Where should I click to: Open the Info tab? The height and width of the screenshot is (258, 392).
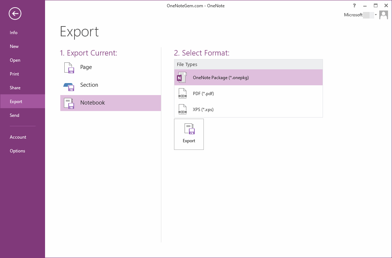(23, 32)
